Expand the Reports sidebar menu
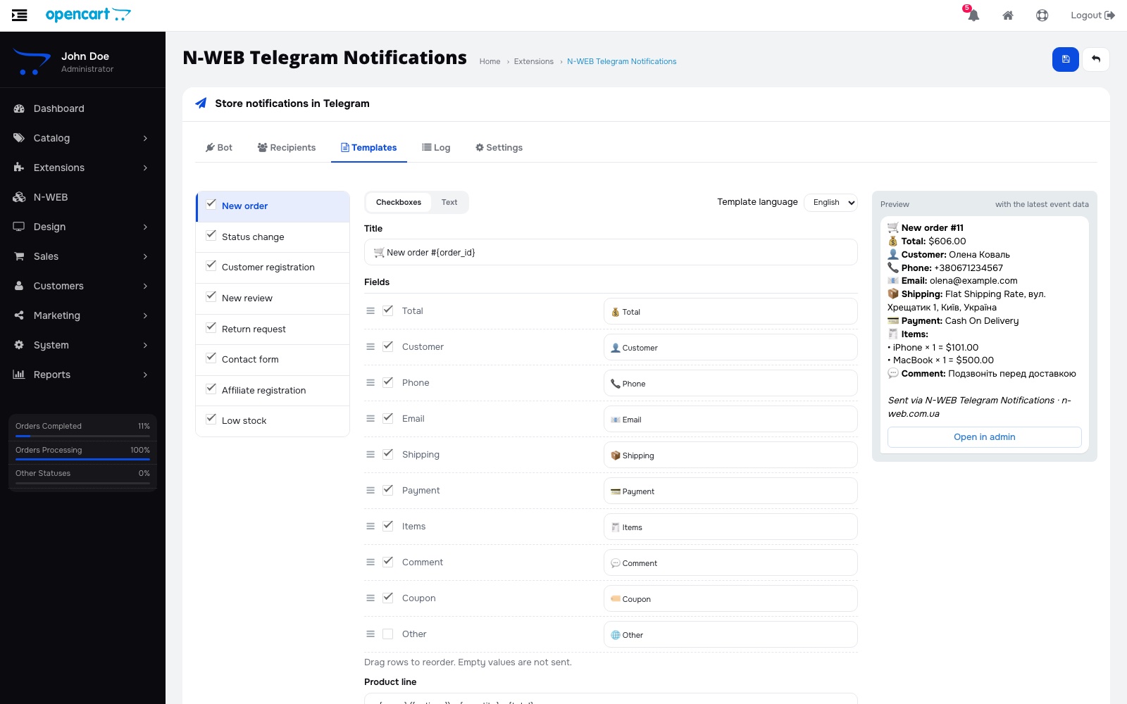This screenshot has width=1127, height=704. 82,375
